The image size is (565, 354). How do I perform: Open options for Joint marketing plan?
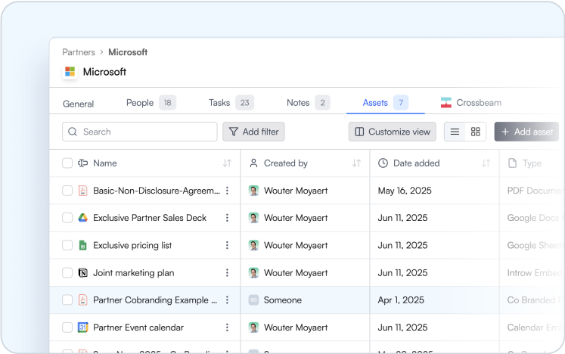[227, 272]
